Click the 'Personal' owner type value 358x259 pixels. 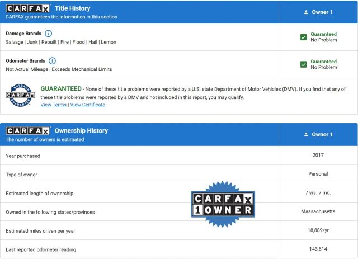[x=318, y=174]
